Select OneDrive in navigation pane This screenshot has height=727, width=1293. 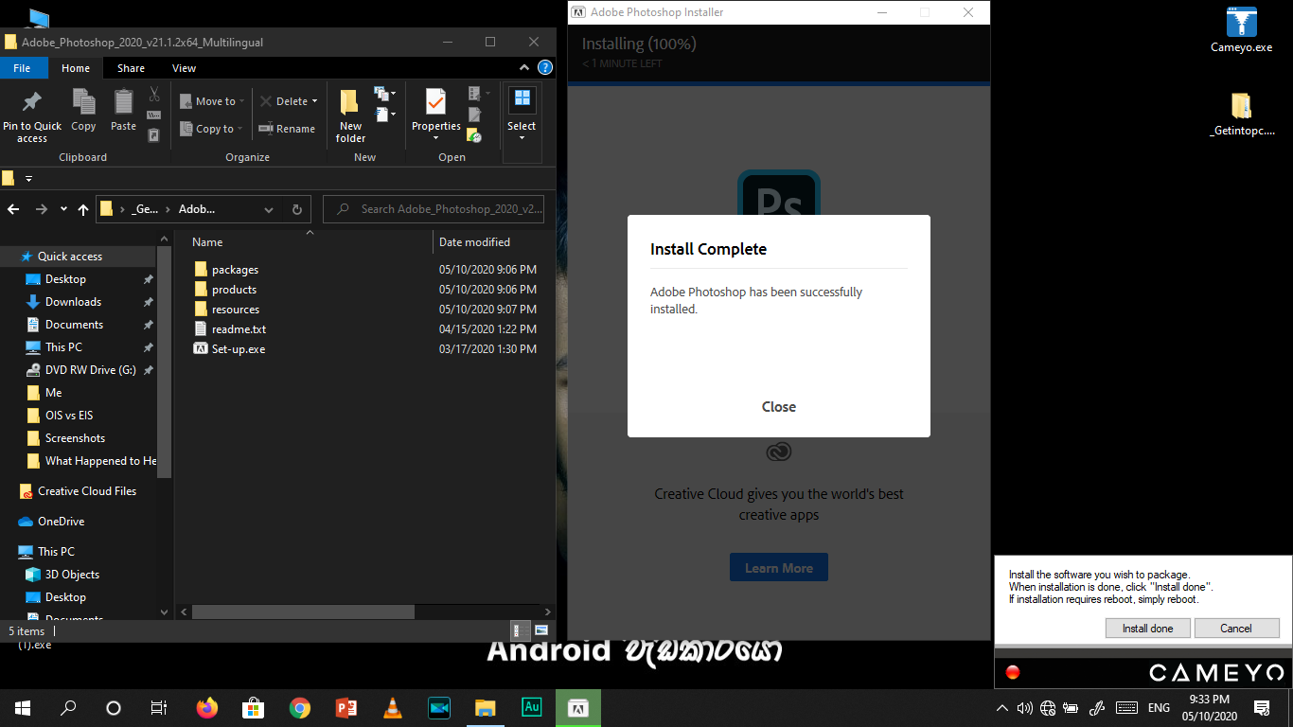point(61,522)
